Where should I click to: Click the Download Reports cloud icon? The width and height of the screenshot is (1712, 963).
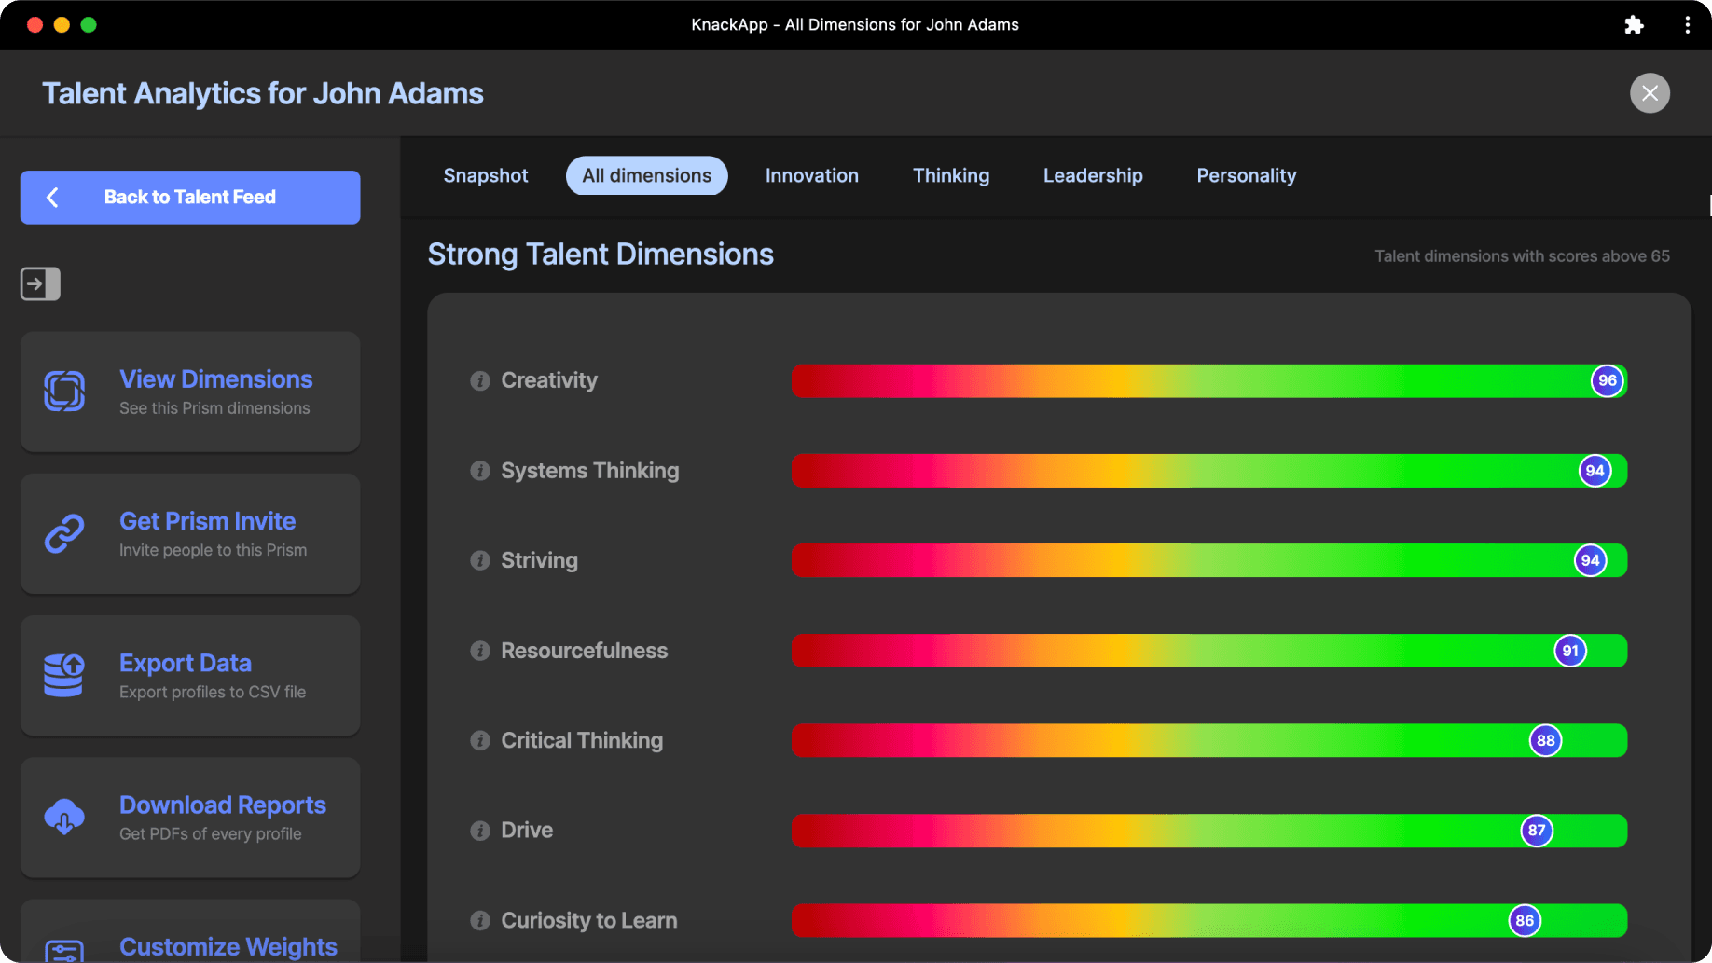(64, 818)
